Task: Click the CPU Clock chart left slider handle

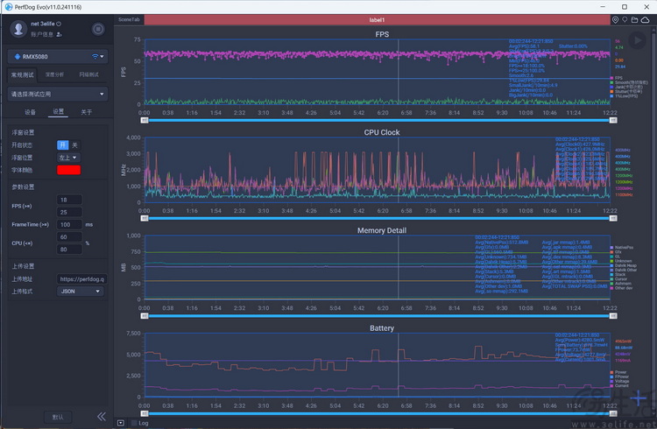Action: click(145, 218)
